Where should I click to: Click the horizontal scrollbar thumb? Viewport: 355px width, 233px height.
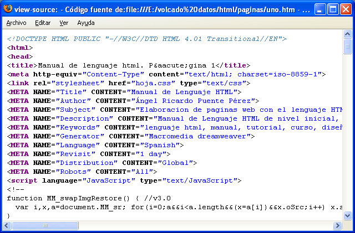tap(45, 225)
